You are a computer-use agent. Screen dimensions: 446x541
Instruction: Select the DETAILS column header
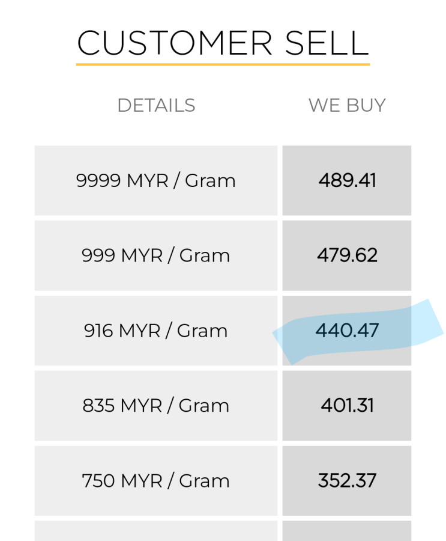pyautogui.click(x=156, y=105)
